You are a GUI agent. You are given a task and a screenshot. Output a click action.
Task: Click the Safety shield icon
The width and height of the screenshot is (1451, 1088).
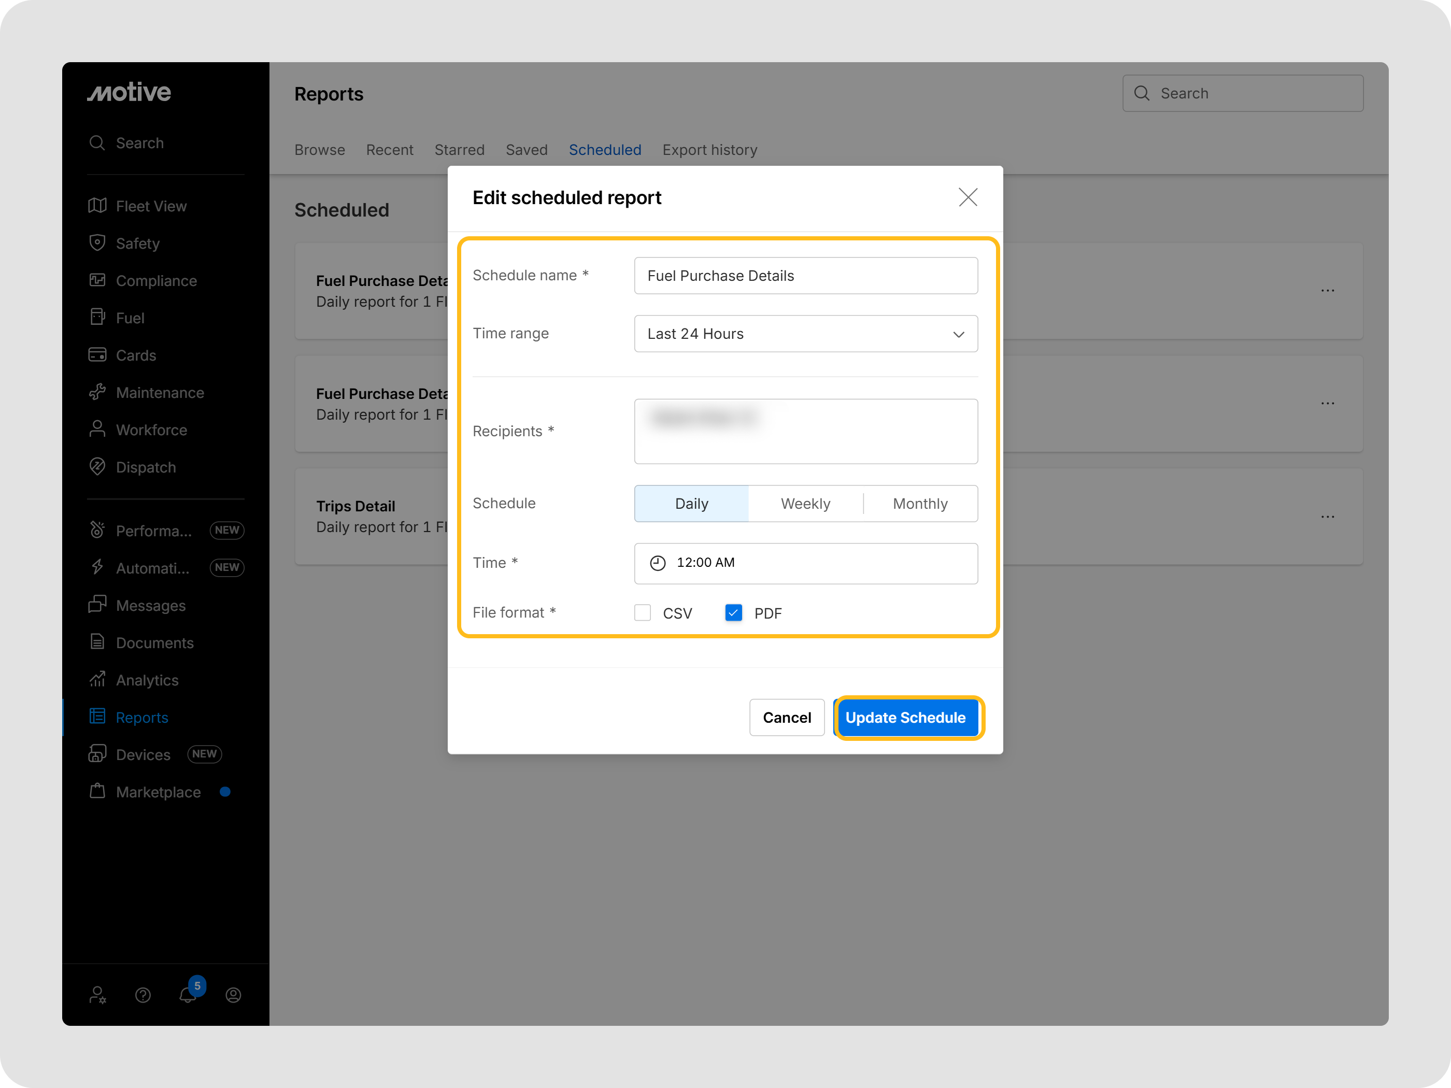click(x=97, y=244)
